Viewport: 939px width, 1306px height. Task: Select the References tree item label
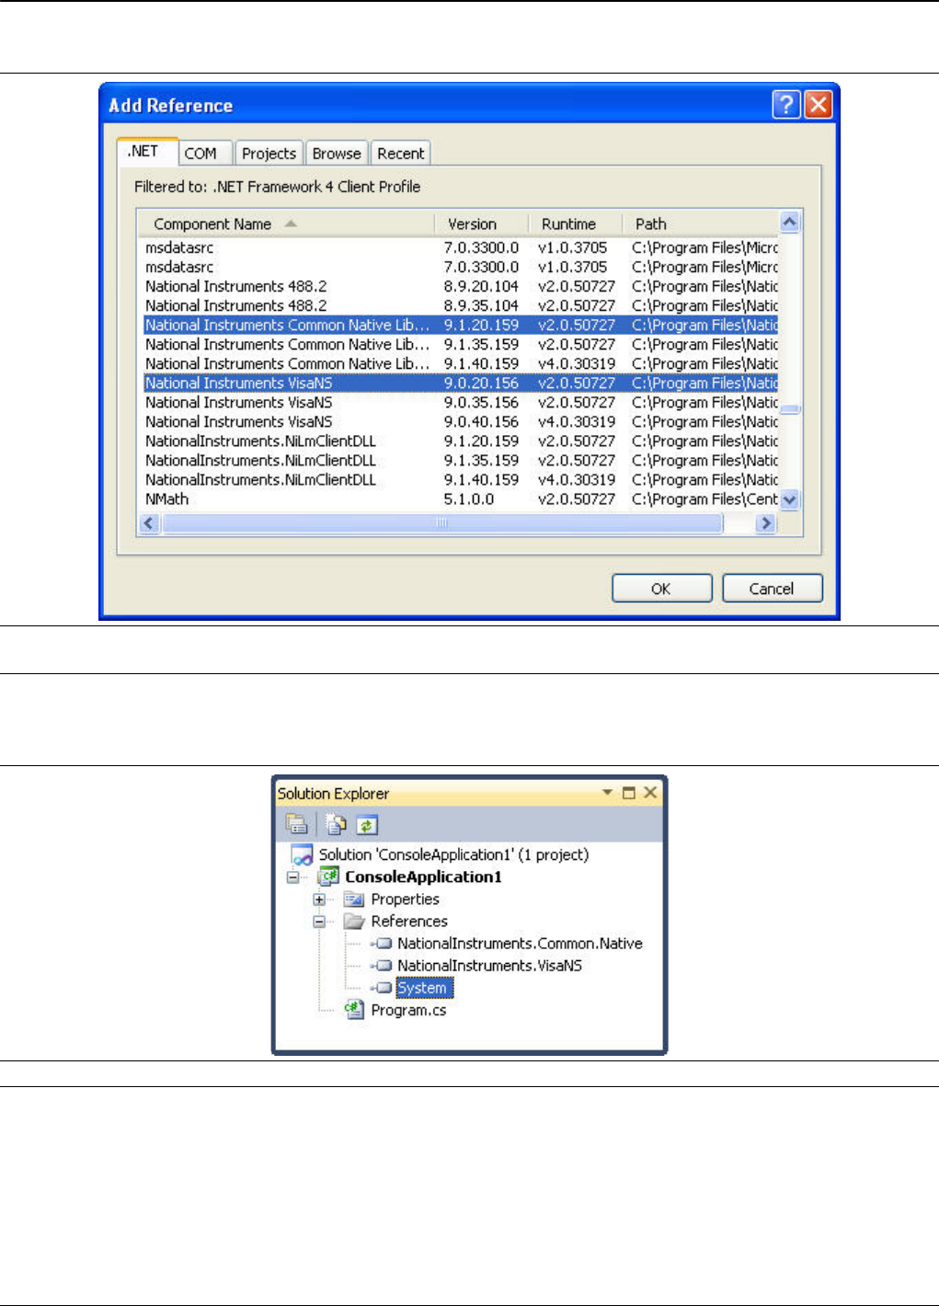click(409, 922)
